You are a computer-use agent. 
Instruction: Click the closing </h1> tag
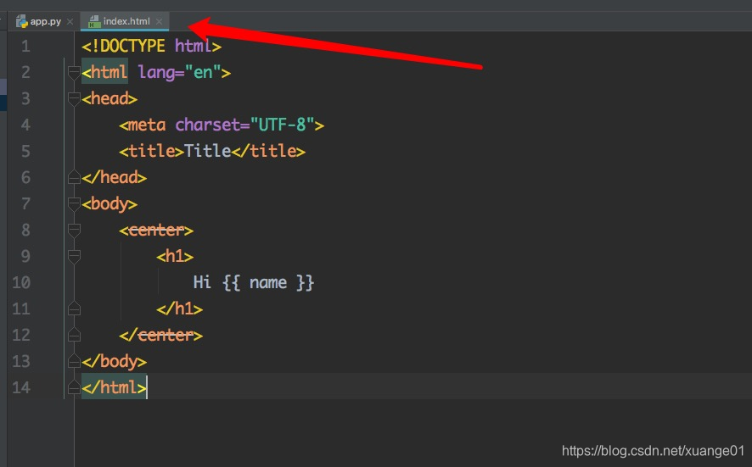(179, 309)
